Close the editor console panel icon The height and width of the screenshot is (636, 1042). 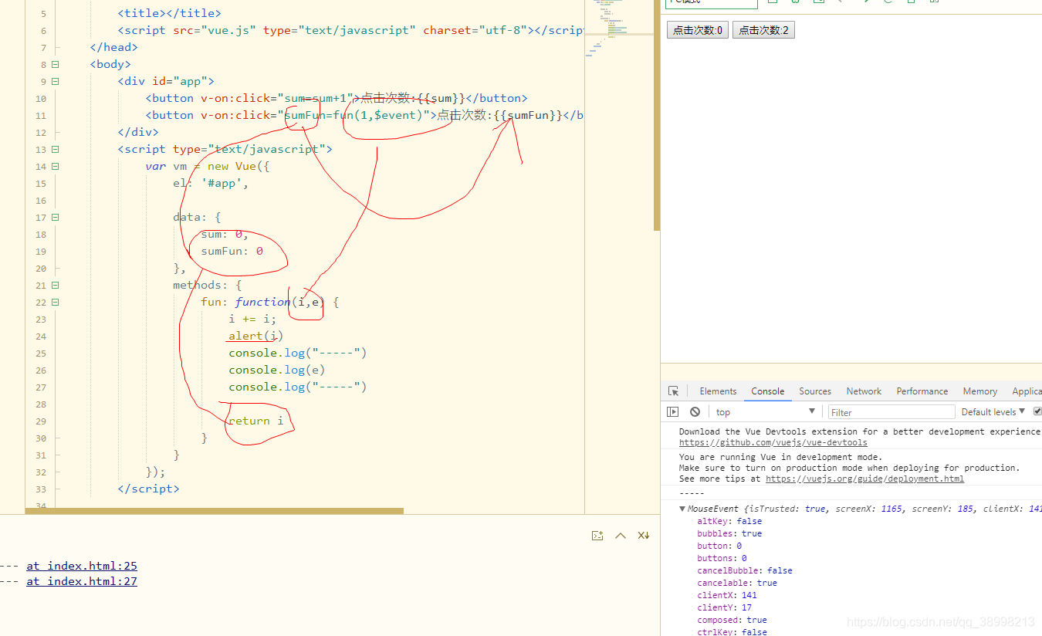(644, 536)
